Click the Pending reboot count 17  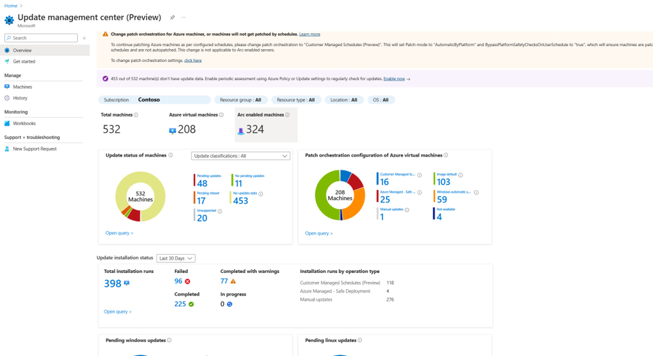[x=201, y=201]
